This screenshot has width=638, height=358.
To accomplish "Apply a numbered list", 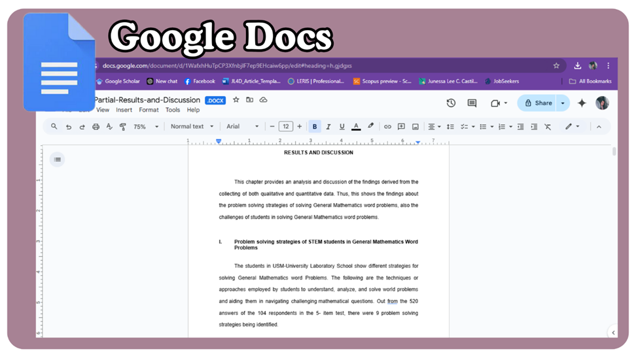I will (x=502, y=127).
